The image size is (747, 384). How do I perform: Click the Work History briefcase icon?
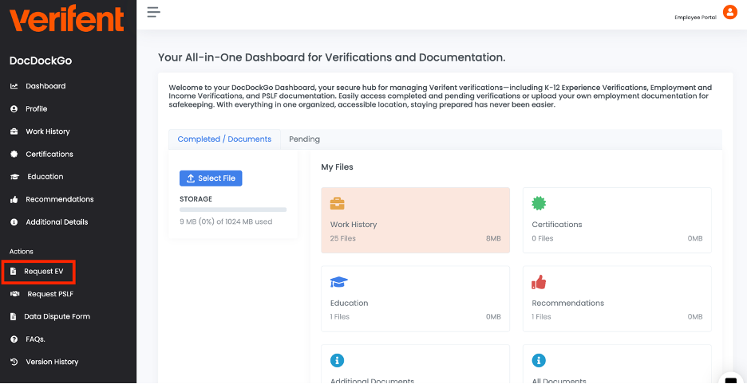click(x=338, y=203)
